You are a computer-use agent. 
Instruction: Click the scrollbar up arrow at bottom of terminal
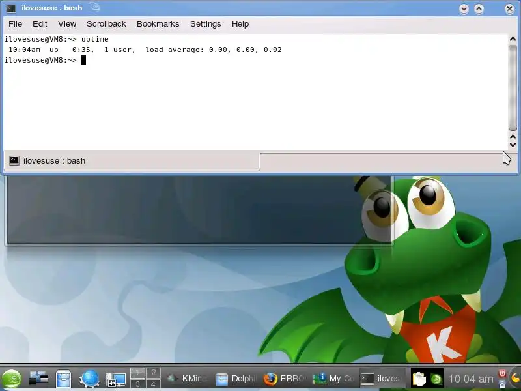pyautogui.click(x=513, y=137)
